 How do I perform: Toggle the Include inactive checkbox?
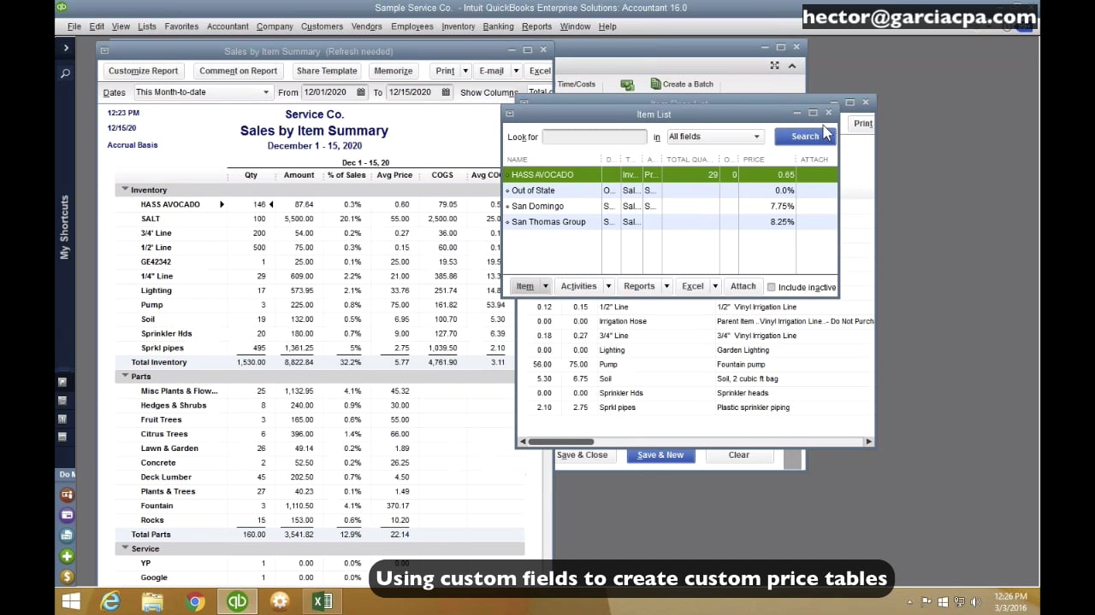pos(772,287)
